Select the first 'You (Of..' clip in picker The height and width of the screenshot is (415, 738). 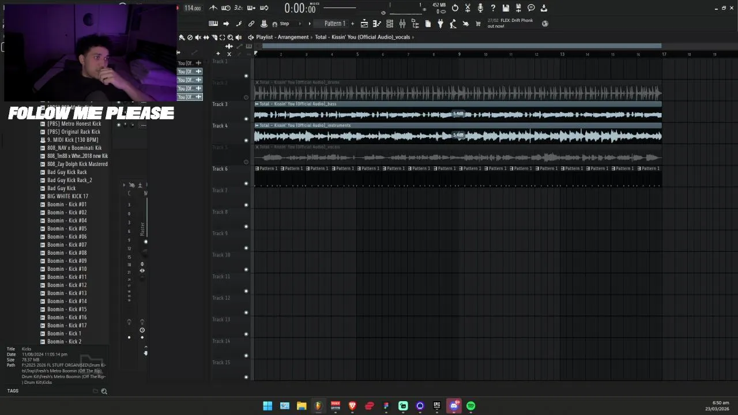point(190,63)
